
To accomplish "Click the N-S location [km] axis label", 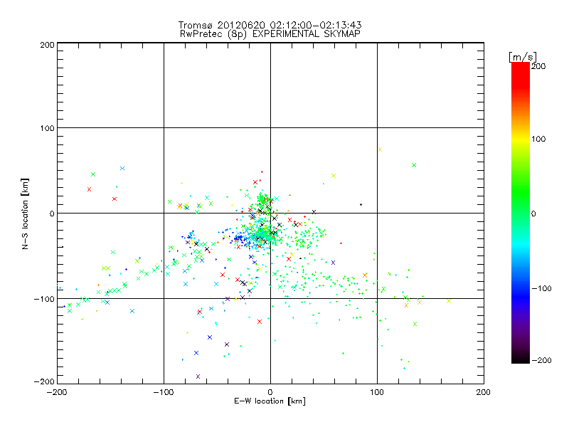I will click(26, 213).
